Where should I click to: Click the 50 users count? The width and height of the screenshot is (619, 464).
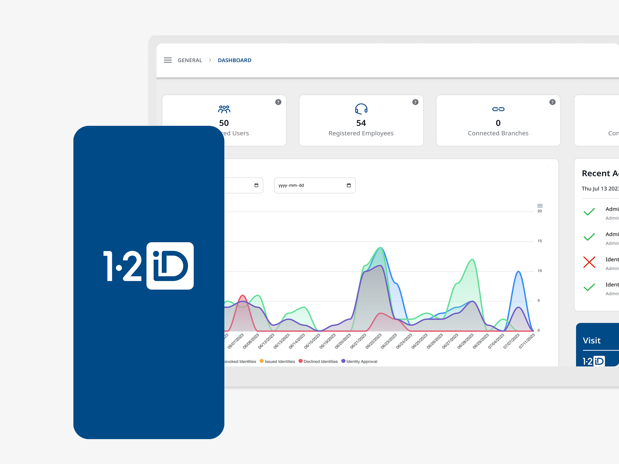tap(224, 123)
